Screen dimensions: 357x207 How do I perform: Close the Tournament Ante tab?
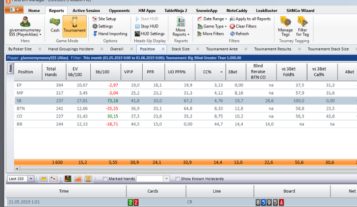[x=246, y=49]
